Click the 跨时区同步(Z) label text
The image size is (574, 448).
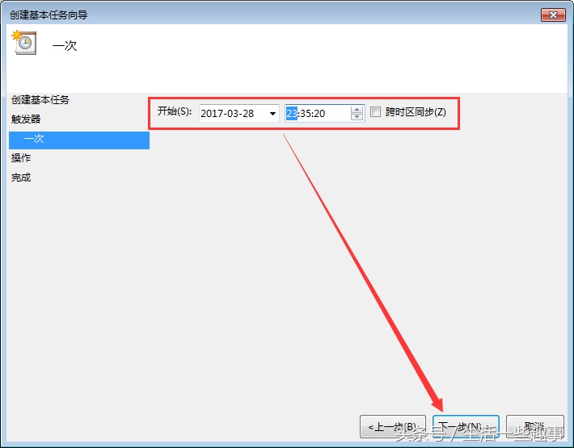(416, 112)
